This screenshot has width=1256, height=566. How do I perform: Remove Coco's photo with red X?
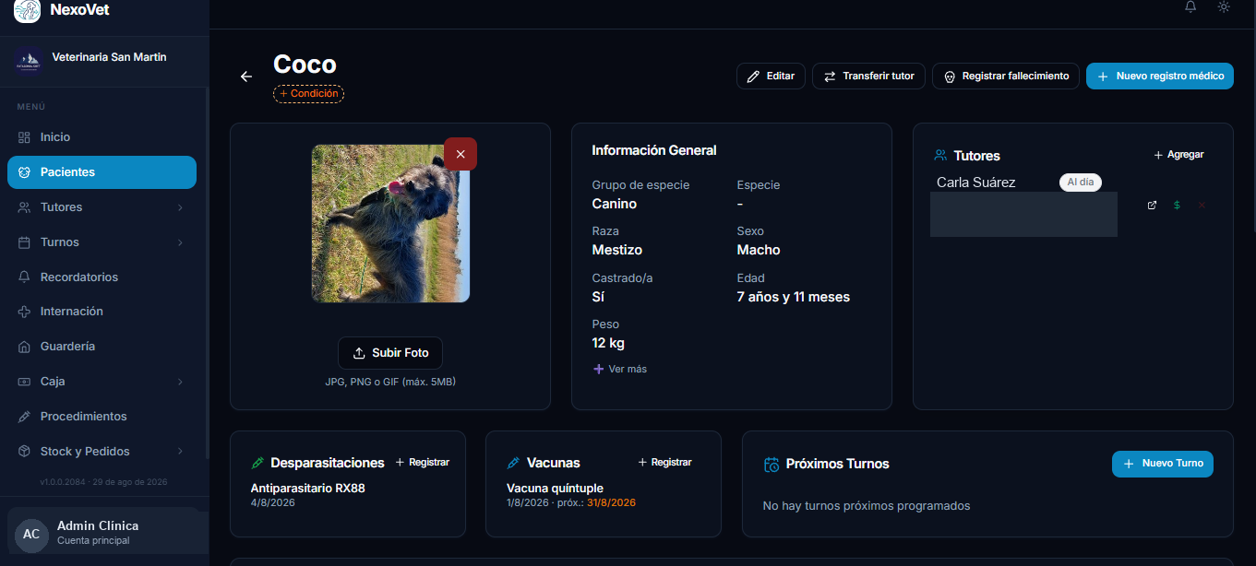coord(461,154)
